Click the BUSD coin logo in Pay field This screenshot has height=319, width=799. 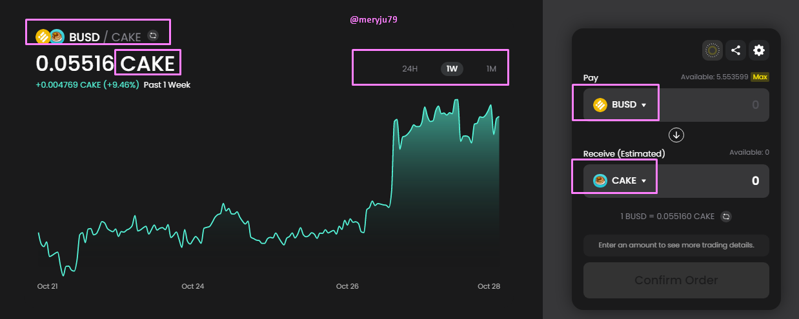pos(600,104)
